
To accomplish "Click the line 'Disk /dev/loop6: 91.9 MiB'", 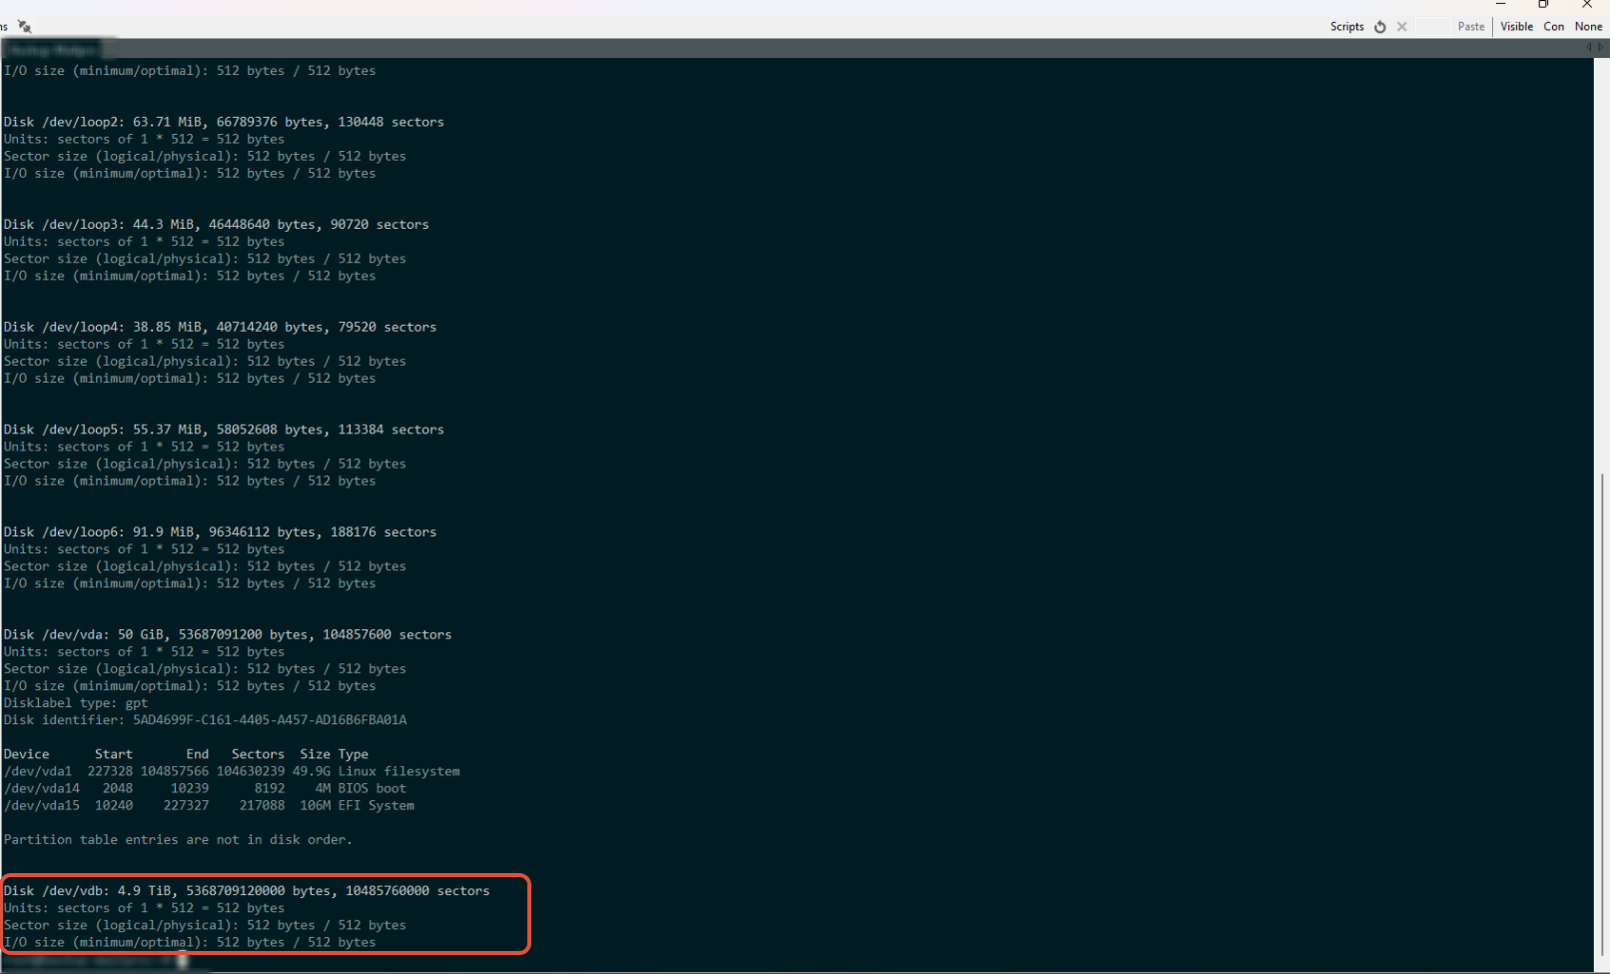I will click(x=220, y=532).
